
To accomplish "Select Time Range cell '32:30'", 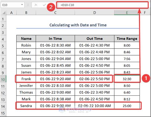I will pyautogui.click(x=127, y=79).
